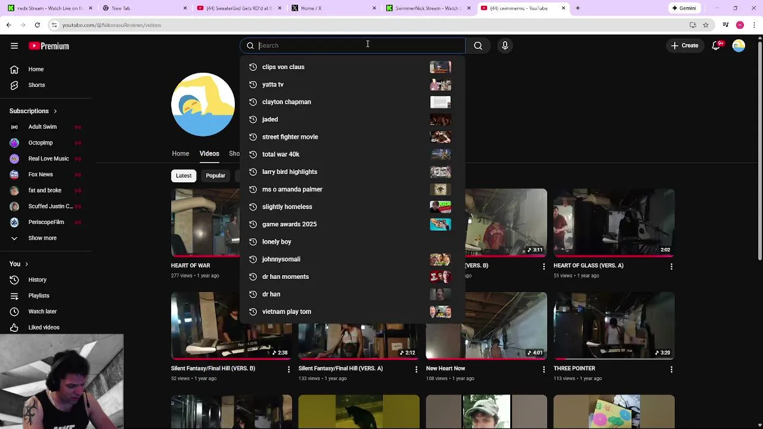Open PeriscopeFilm subscription
This screenshot has height=429, width=763.
46,222
